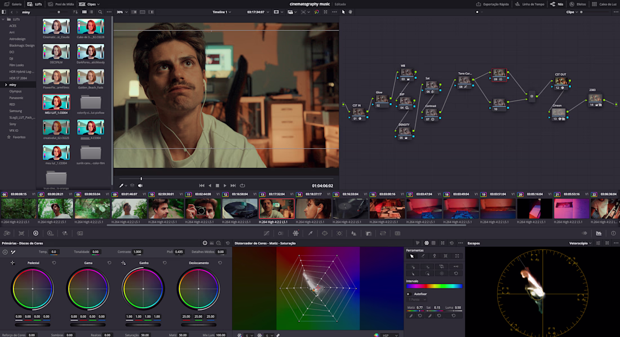This screenshot has height=337, width=620.
Task: Open the Clipes dropdown
Action: tap(90, 4)
